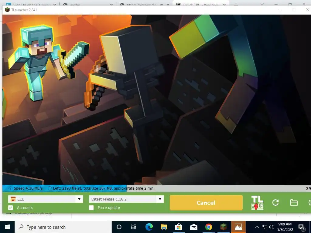Click the EEE account avatar icon
This screenshot has height=233, width=311.
pyautogui.click(x=13, y=199)
